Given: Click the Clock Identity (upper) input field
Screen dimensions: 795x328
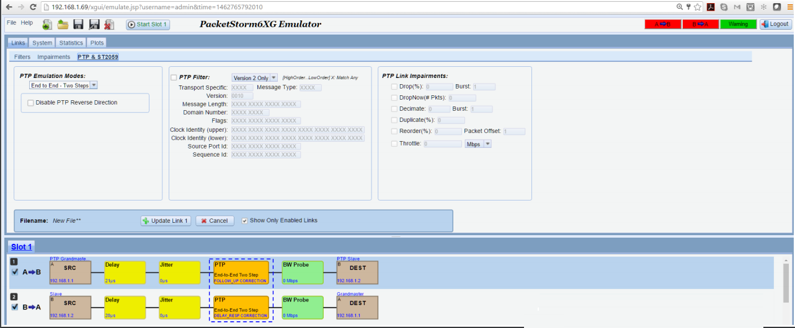Looking at the screenshot, I should 298,130.
